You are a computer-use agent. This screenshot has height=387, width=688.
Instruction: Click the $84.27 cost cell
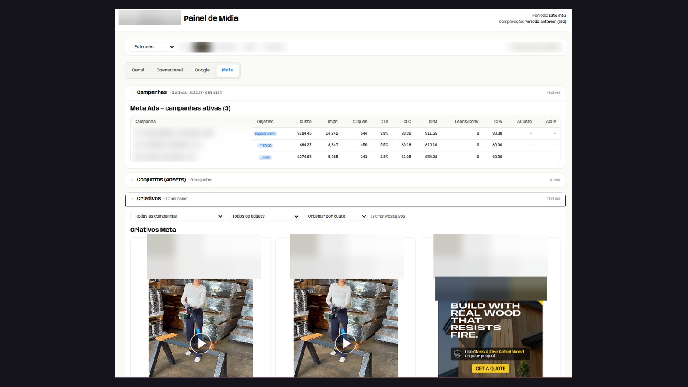(306, 145)
